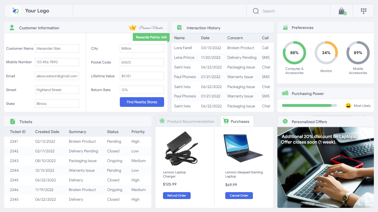Click the Rewards Points: 345 badge
The height and width of the screenshot is (212, 378).
151,37
